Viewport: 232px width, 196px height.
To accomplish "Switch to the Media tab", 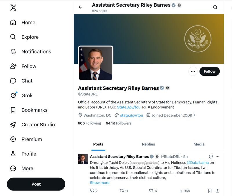I will click(x=199, y=144).
